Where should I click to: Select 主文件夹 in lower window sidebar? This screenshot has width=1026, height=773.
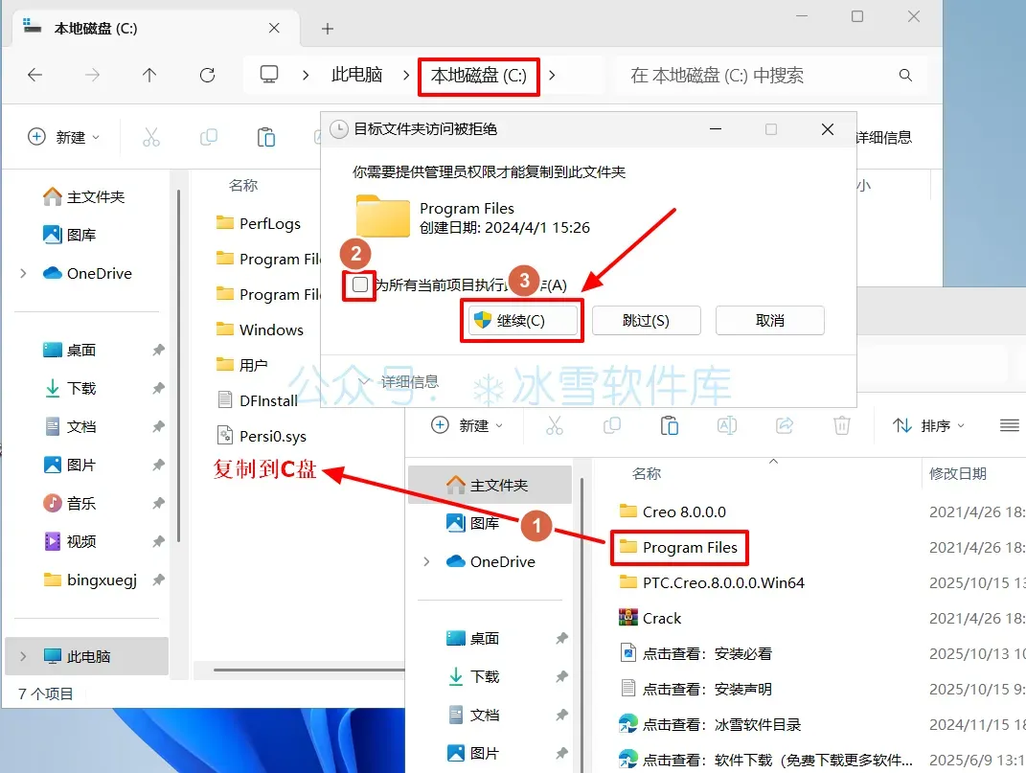coord(490,485)
